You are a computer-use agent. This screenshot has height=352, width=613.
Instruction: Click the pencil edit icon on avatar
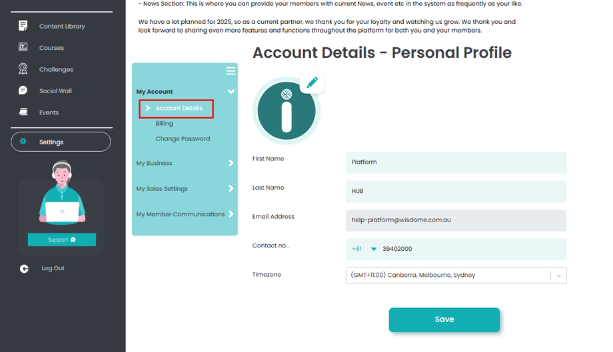tap(312, 83)
